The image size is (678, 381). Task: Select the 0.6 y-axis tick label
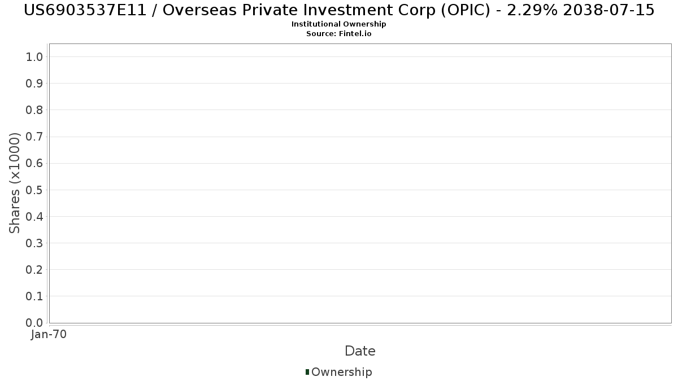[34, 163]
